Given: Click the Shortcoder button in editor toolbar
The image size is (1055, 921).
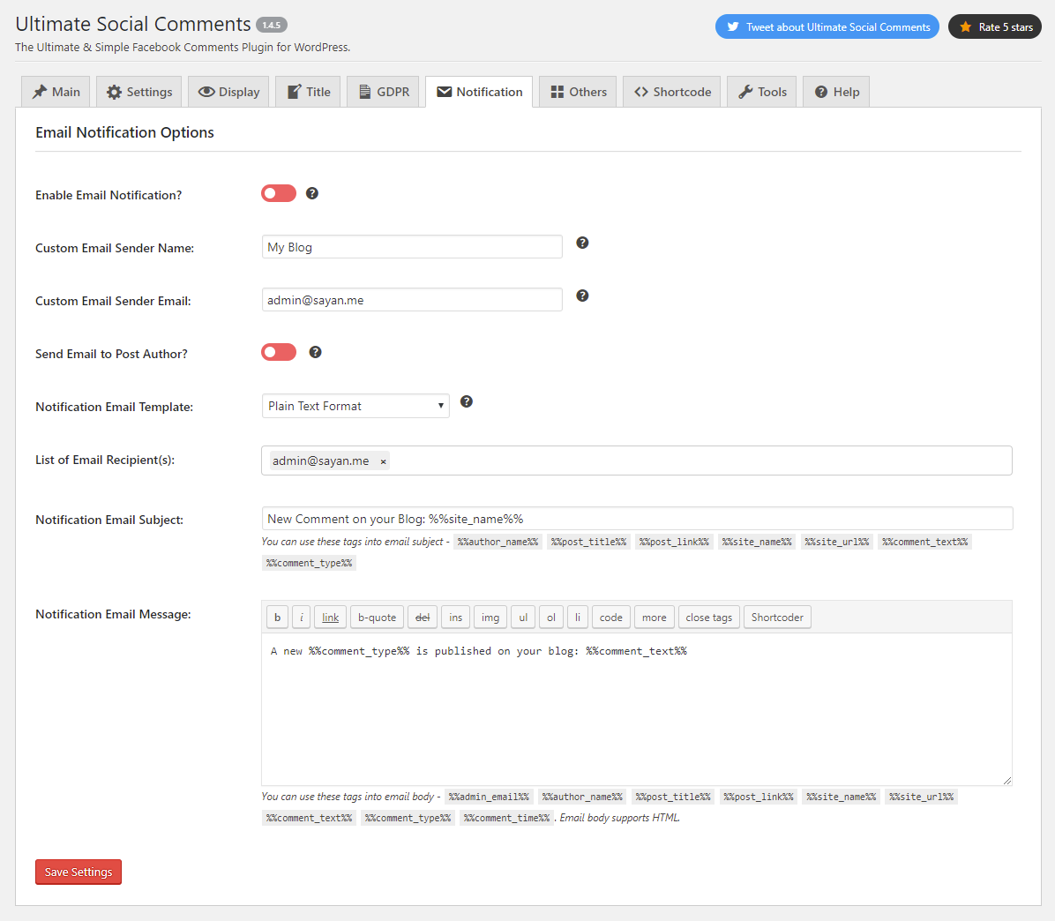Looking at the screenshot, I should pos(777,618).
